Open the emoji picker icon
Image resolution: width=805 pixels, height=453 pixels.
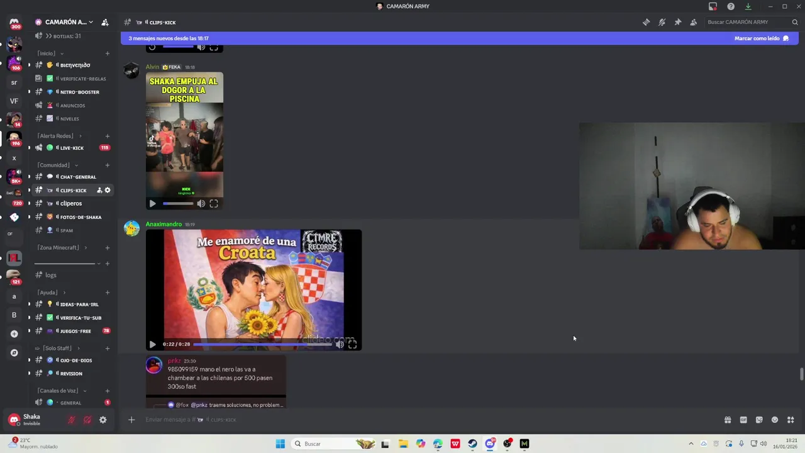point(775,420)
